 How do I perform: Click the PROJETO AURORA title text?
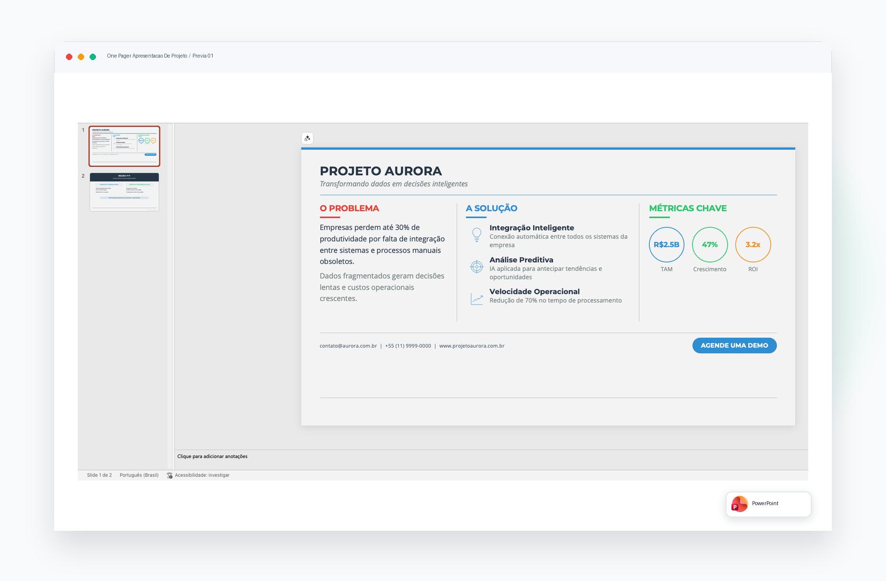coord(381,171)
